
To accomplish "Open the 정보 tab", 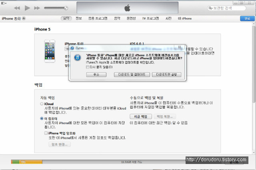I will point(79,18).
